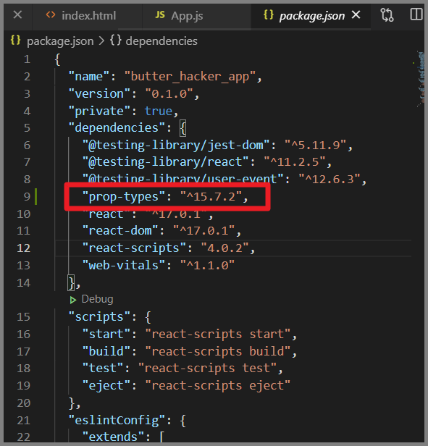This screenshot has width=428, height=446.
Task: Click the "test" script key
Action: click(103, 369)
